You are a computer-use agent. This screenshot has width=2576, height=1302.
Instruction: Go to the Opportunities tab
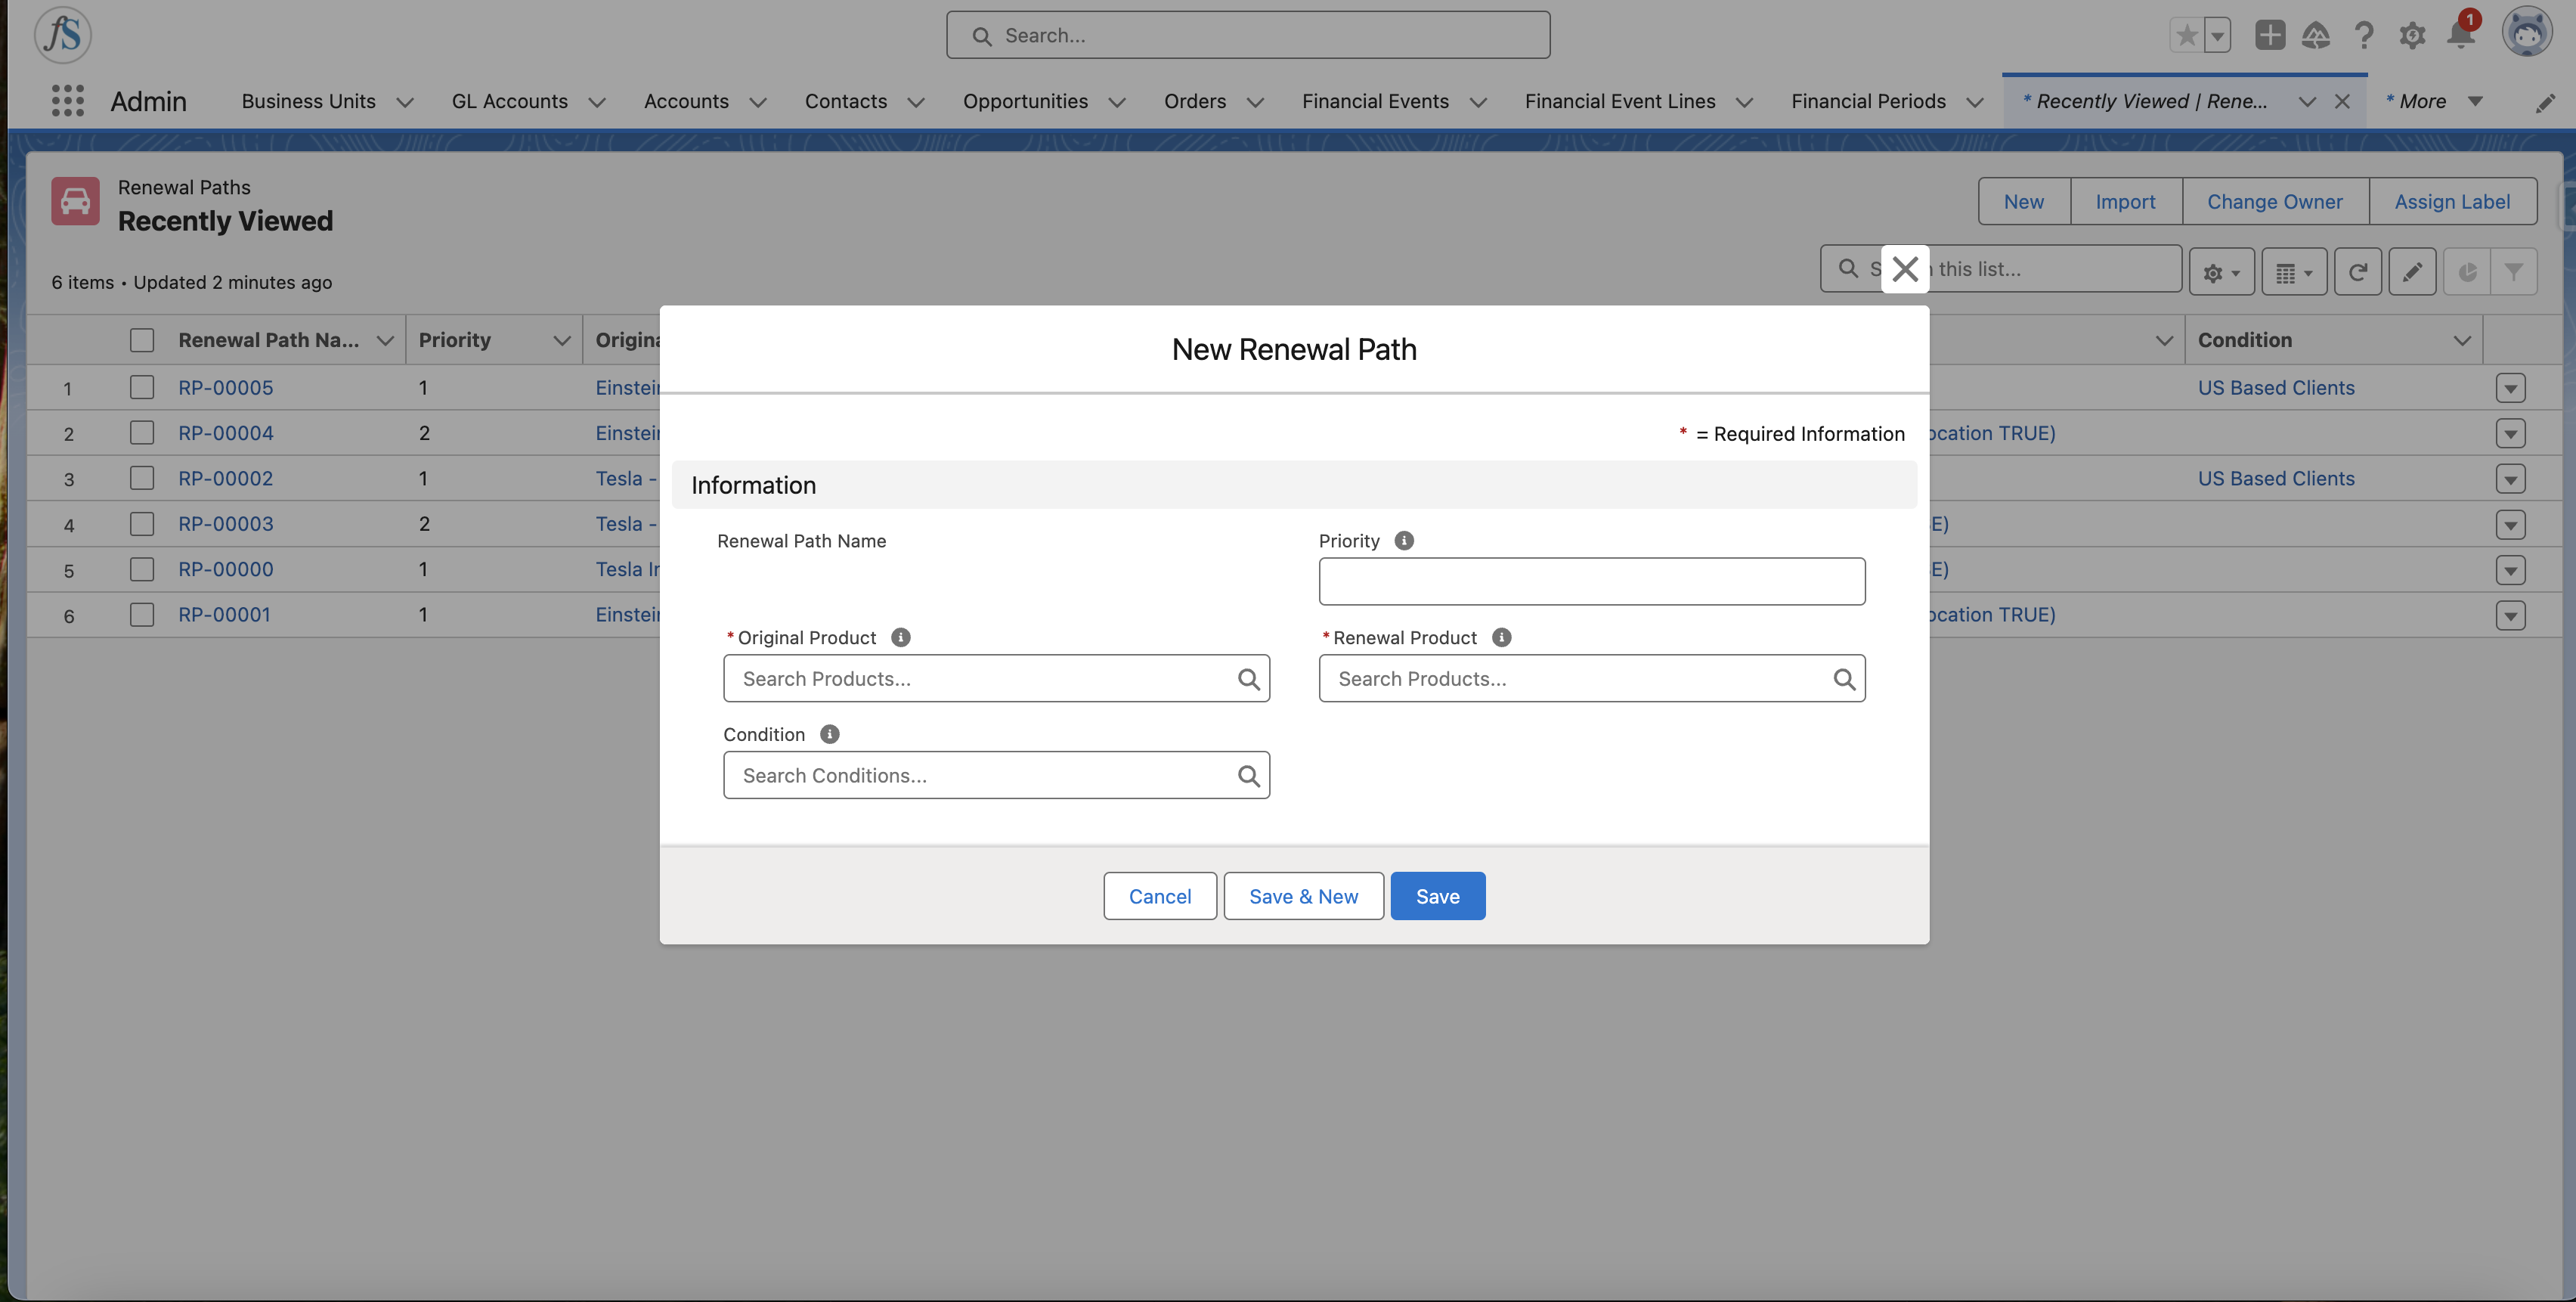pyautogui.click(x=1025, y=102)
